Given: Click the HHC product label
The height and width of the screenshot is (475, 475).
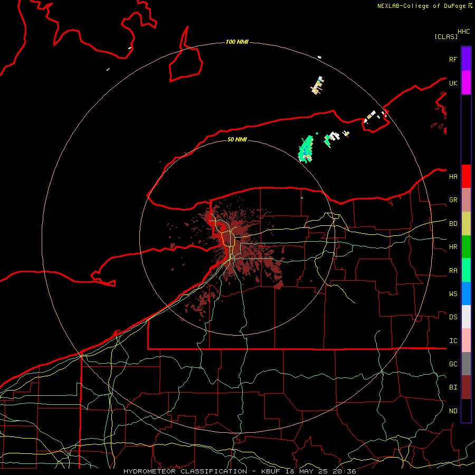Looking at the screenshot, I should click(463, 32).
